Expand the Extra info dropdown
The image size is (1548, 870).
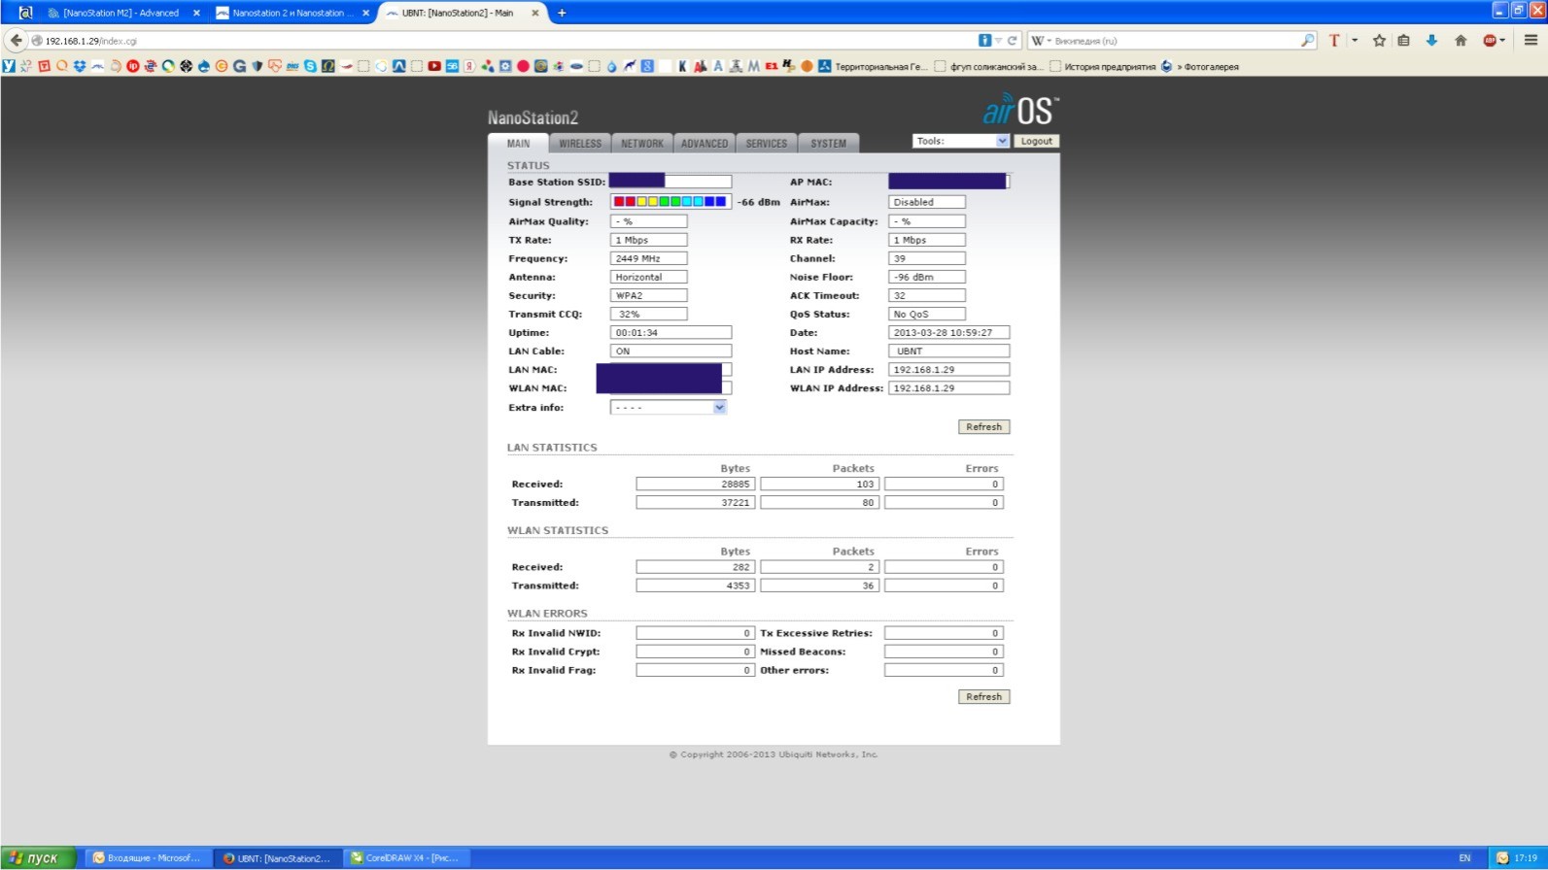(x=669, y=408)
